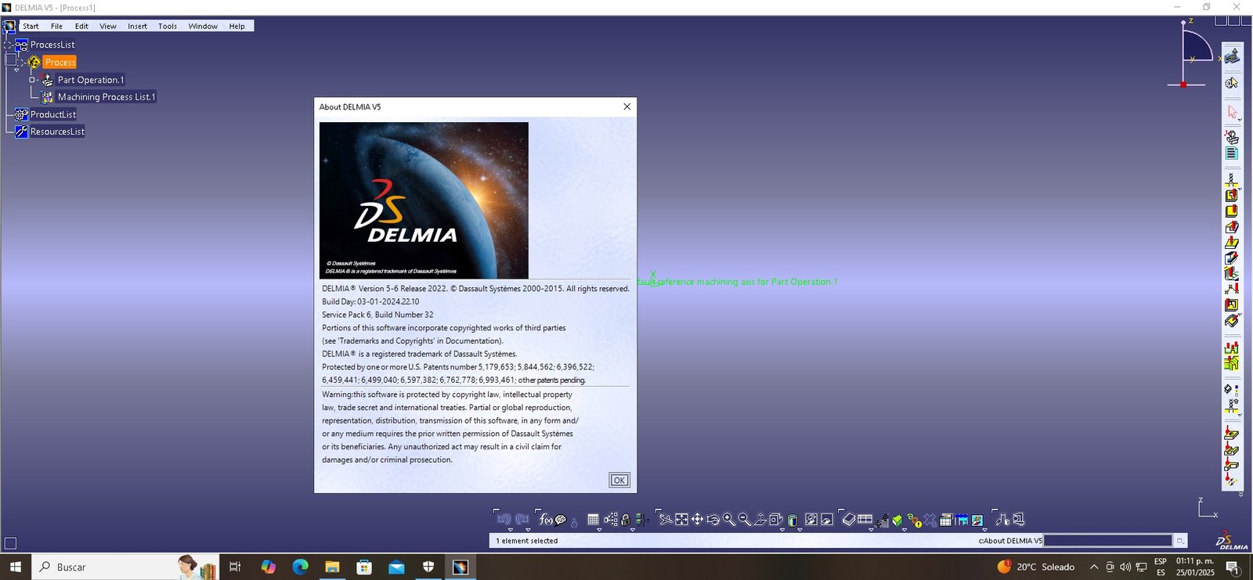Select ProcessList in the tree
The width and height of the screenshot is (1253, 580).
pos(52,45)
